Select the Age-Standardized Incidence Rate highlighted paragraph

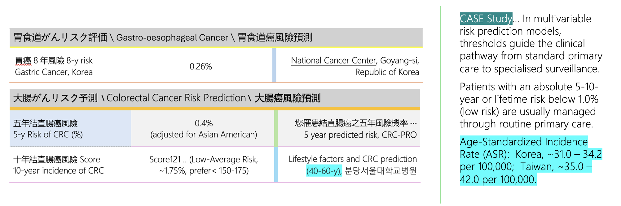pyautogui.click(x=531, y=161)
